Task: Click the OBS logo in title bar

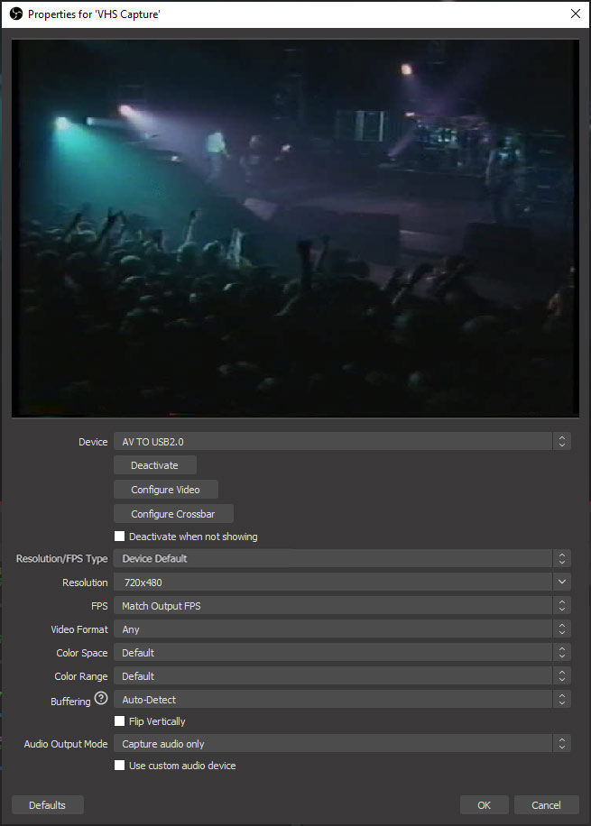Action: (x=15, y=14)
